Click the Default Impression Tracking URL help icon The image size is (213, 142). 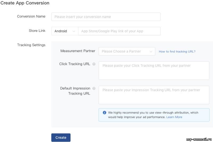click(94, 88)
